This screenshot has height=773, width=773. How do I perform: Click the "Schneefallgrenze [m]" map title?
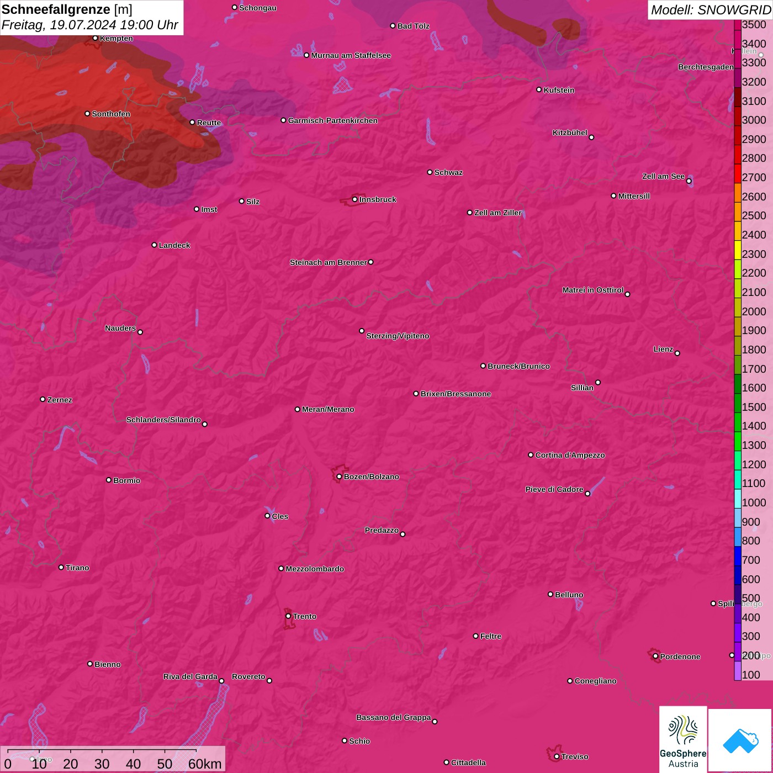point(67,9)
